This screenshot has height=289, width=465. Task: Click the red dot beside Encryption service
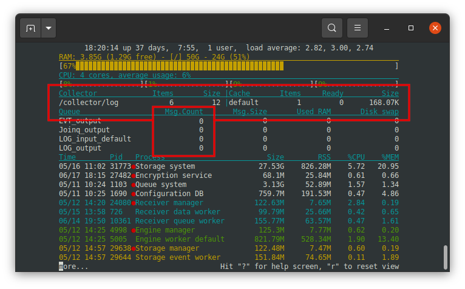(134, 176)
